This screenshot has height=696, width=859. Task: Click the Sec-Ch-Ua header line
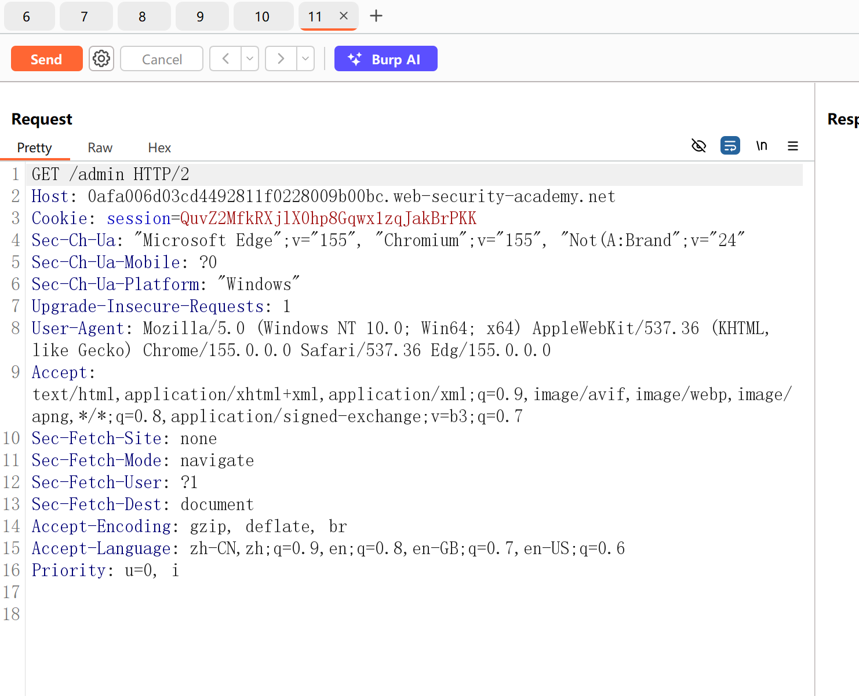(x=388, y=240)
